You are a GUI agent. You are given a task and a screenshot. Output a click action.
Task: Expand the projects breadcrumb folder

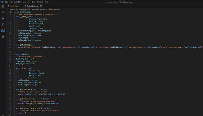(14, 9)
